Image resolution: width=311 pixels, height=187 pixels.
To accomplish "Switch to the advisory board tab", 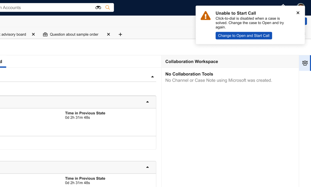I will [x=13, y=34].
